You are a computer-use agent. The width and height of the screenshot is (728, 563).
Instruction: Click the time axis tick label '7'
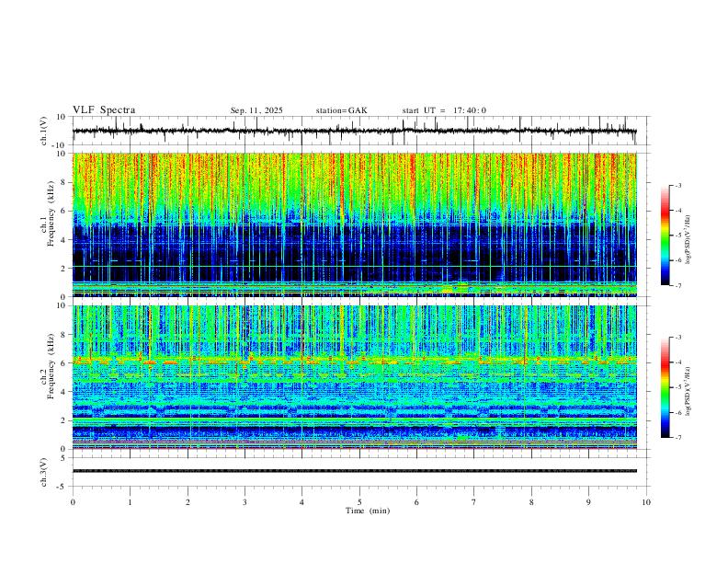coord(474,502)
